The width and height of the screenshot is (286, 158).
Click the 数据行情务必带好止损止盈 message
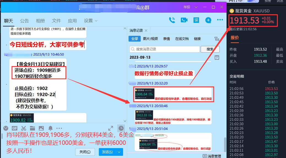click(x=164, y=73)
